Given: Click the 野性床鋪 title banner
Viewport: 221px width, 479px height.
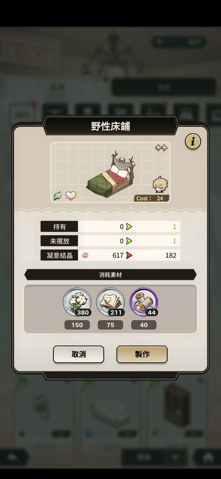Looking at the screenshot, I should (x=110, y=126).
